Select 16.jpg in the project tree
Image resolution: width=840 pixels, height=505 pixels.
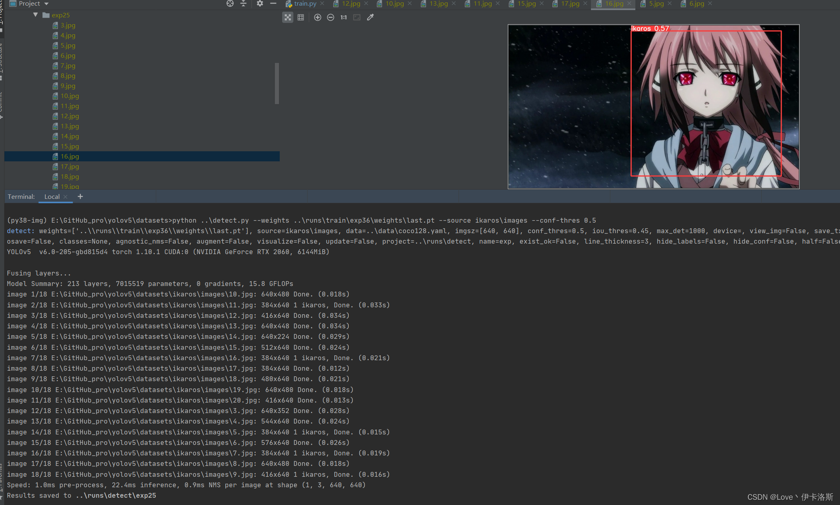click(142, 157)
